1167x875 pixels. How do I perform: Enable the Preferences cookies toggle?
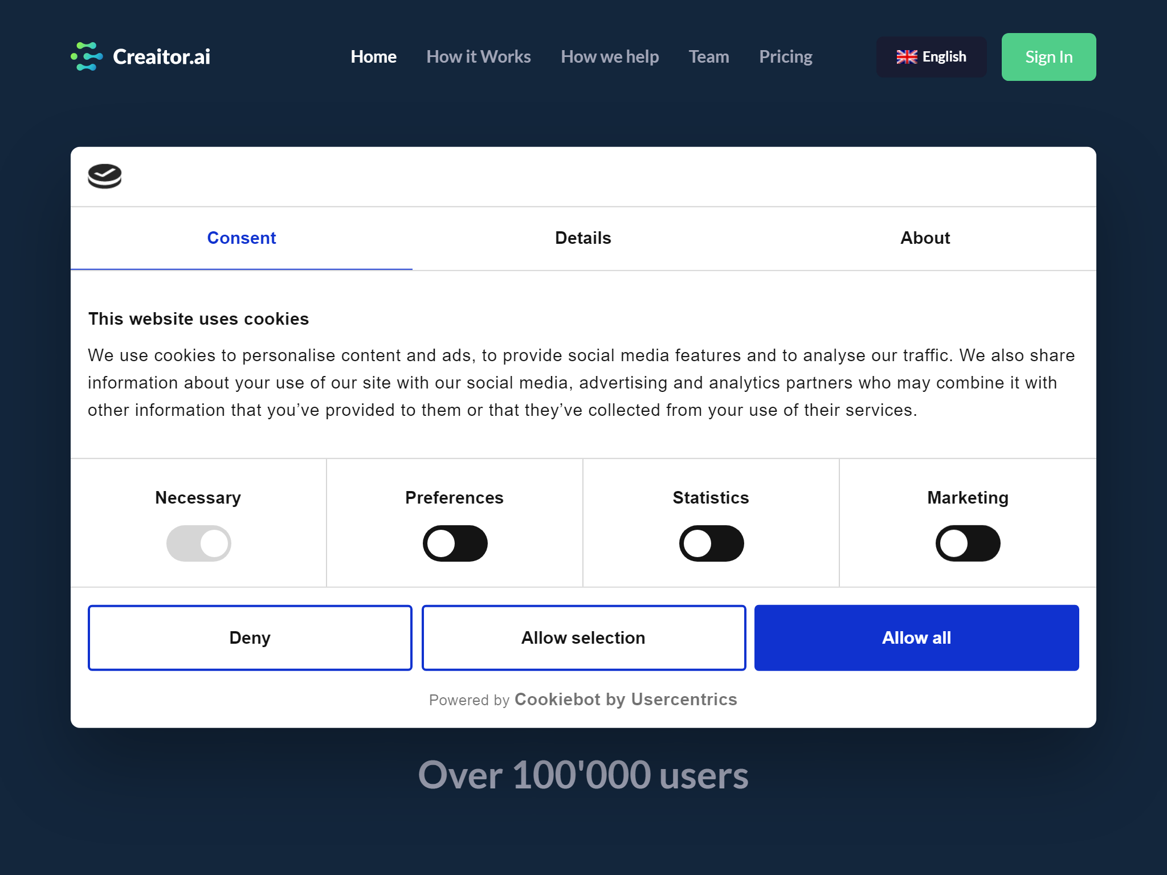click(x=455, y=543)
